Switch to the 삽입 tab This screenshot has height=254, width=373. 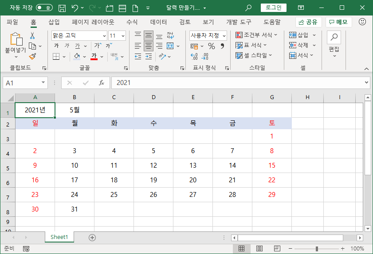tap(54, 22)
